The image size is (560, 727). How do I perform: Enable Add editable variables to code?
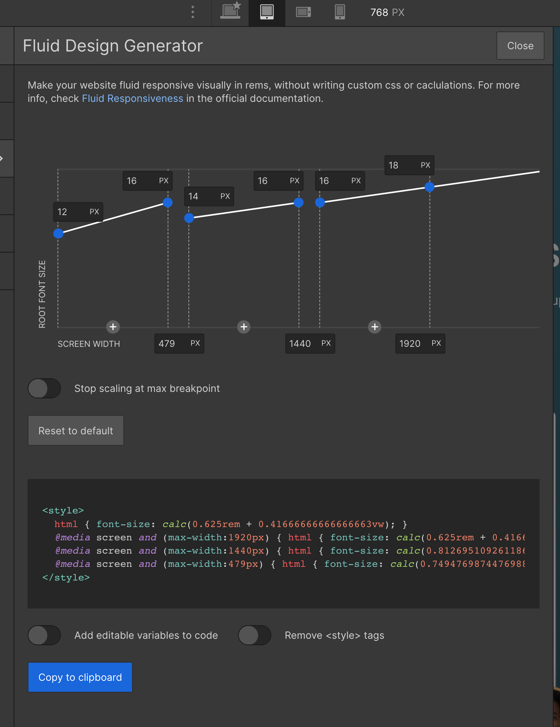pyautogui.click(x=44, y=635)
